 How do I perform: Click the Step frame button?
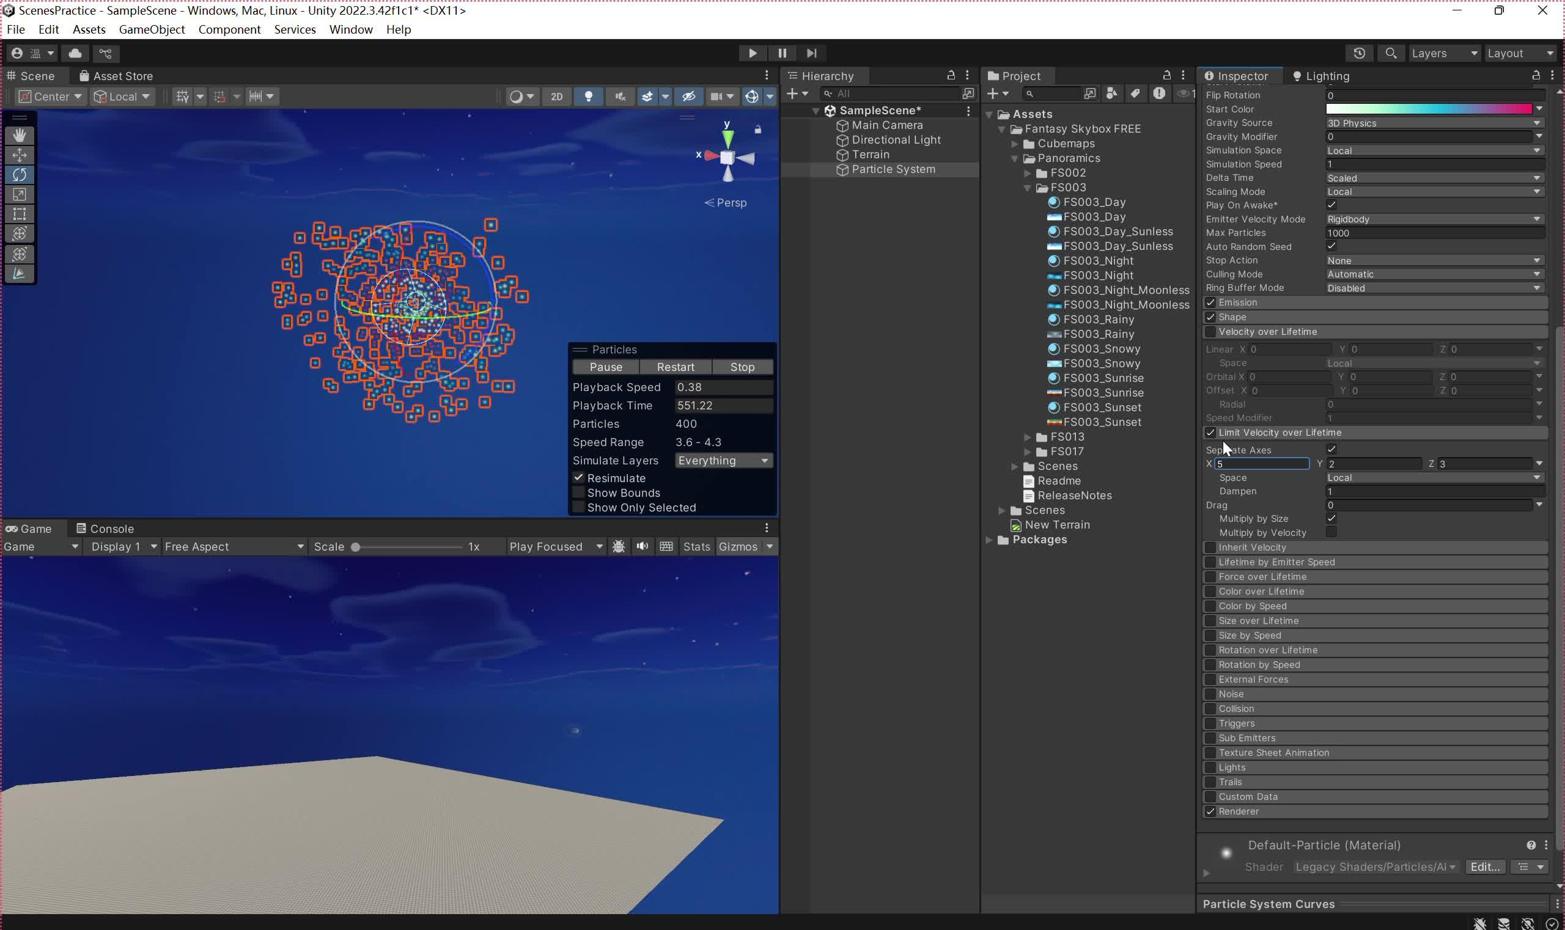[811, 53]
